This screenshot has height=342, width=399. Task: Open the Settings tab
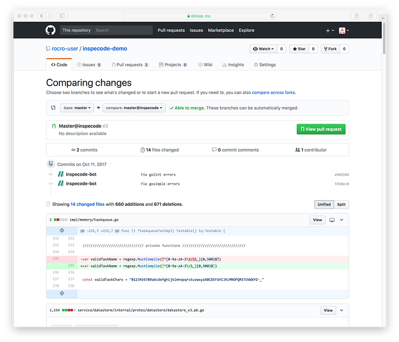(x=264, y=64)
